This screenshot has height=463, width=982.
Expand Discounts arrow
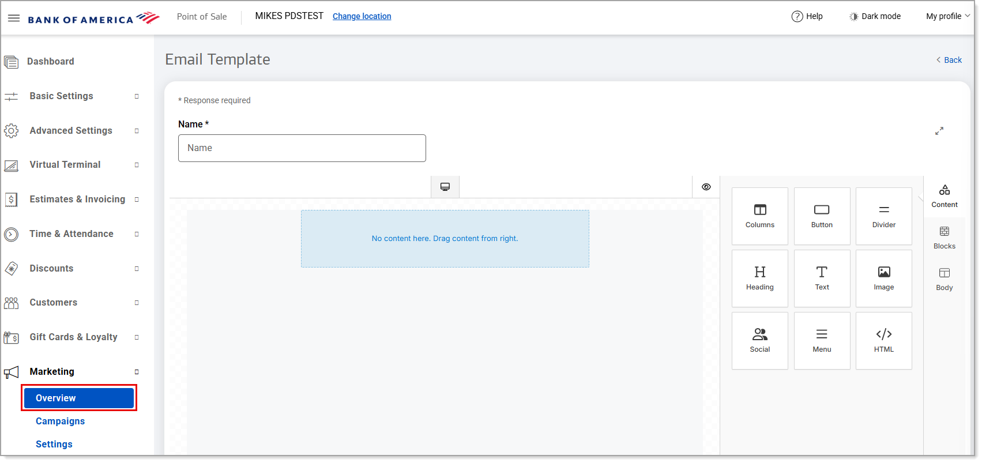[x=137, y=269]
